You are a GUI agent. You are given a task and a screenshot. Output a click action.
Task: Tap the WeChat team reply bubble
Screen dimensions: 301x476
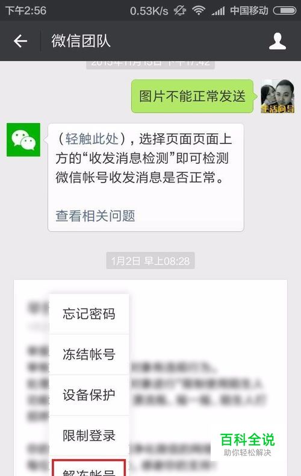coord(146,178)
